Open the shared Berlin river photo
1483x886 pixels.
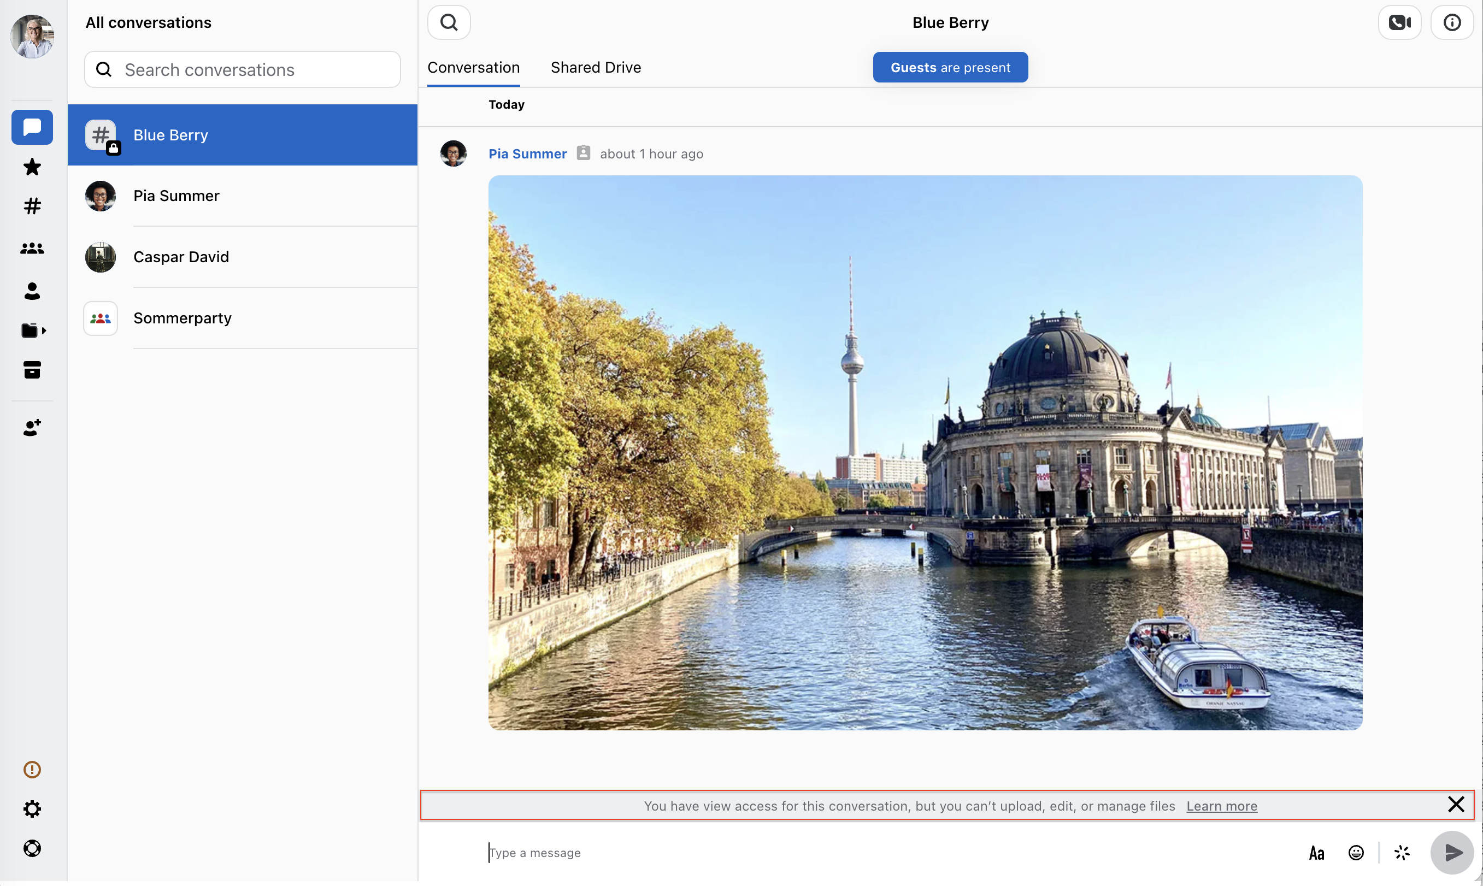925,452
